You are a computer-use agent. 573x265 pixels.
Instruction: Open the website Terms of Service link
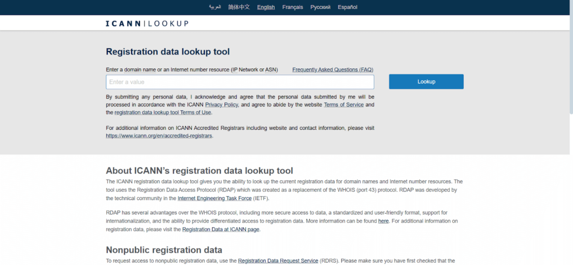[x=344, y=105]
